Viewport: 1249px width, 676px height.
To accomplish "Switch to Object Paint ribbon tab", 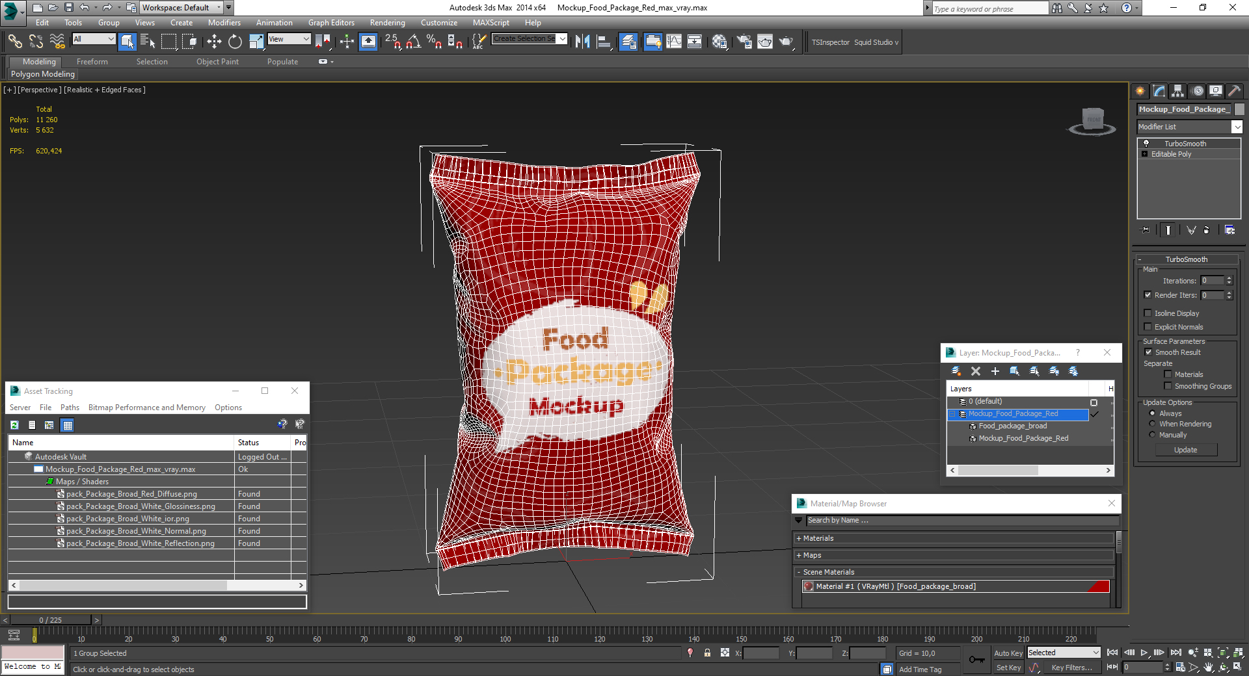I will click(x=217, y=62).
